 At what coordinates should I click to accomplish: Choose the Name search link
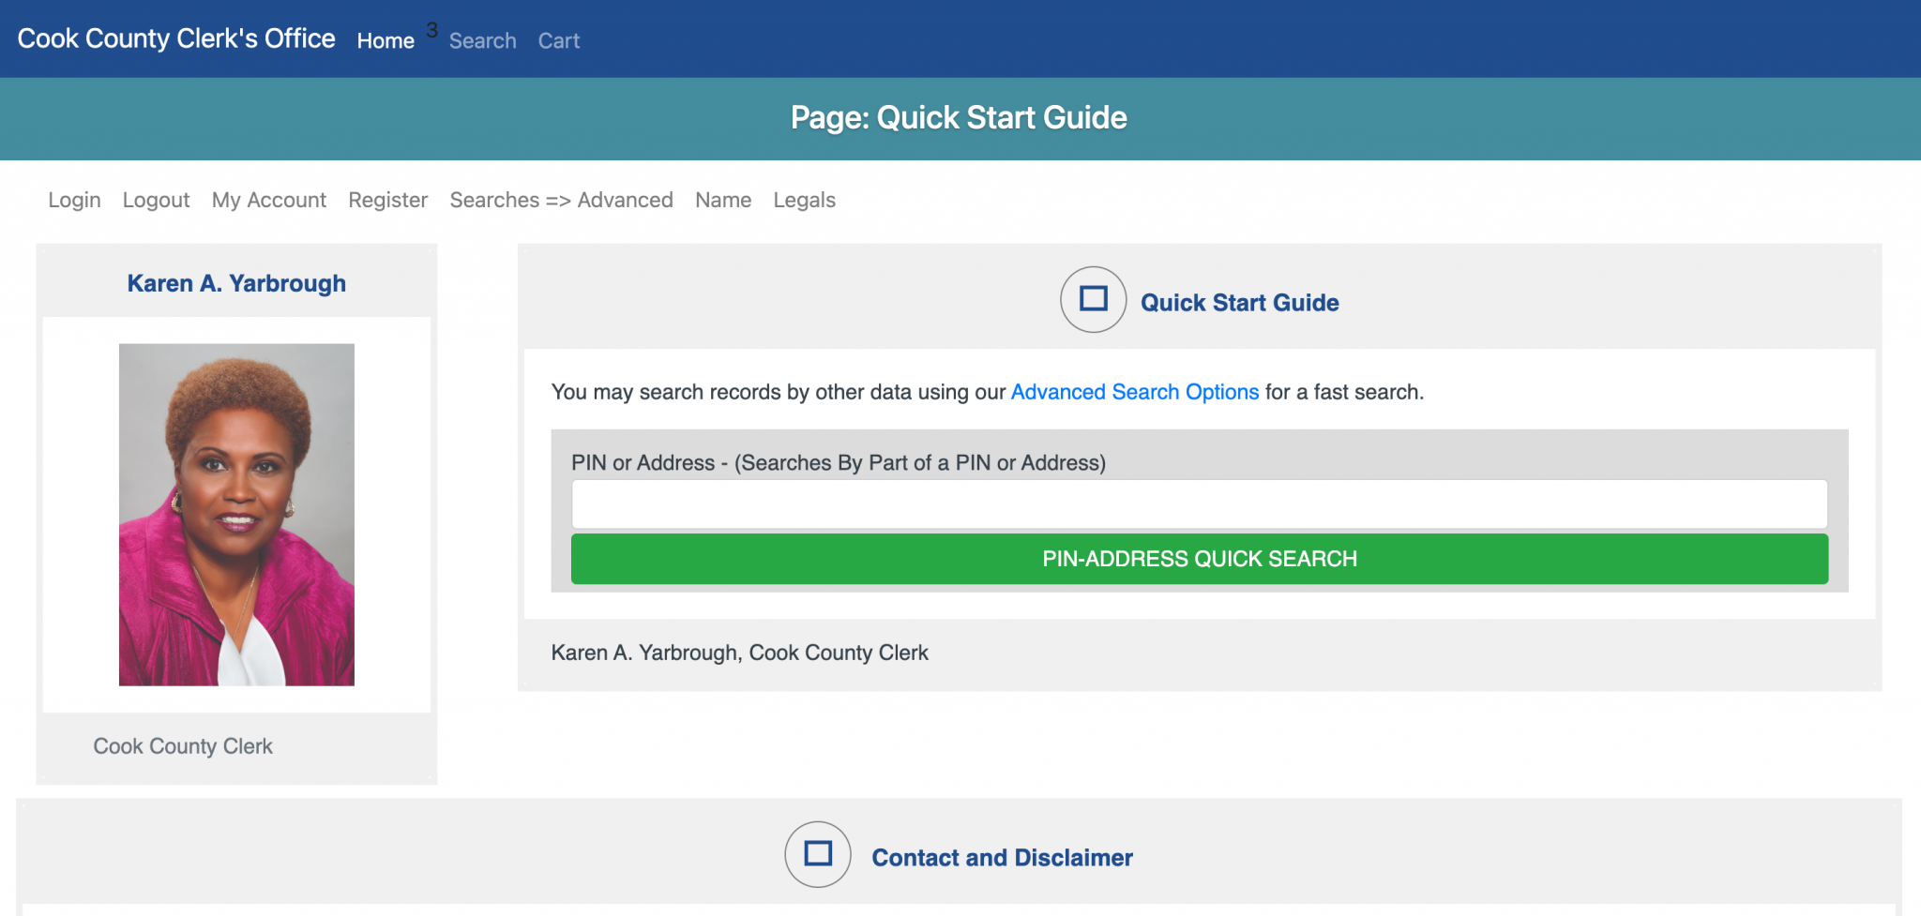pyautogui.click(x=723, y=201)
